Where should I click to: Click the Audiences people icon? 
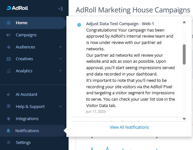(9, 47)
